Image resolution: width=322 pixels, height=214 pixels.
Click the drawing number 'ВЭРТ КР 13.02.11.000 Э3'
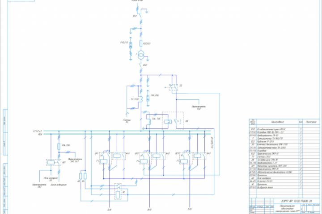pyautogui.click(x=297, y=201)
